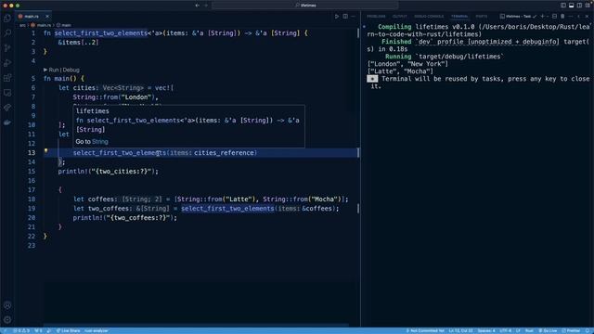Click Debug code lens above main

71,70
